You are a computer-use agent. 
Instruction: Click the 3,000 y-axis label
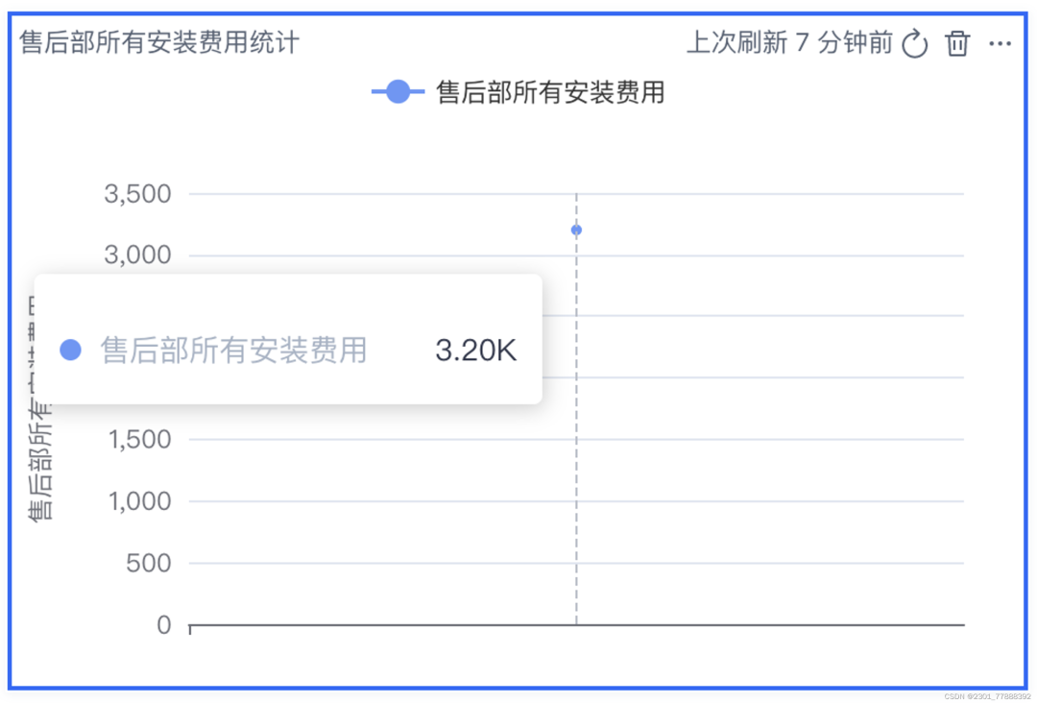[x=137, y=255]
